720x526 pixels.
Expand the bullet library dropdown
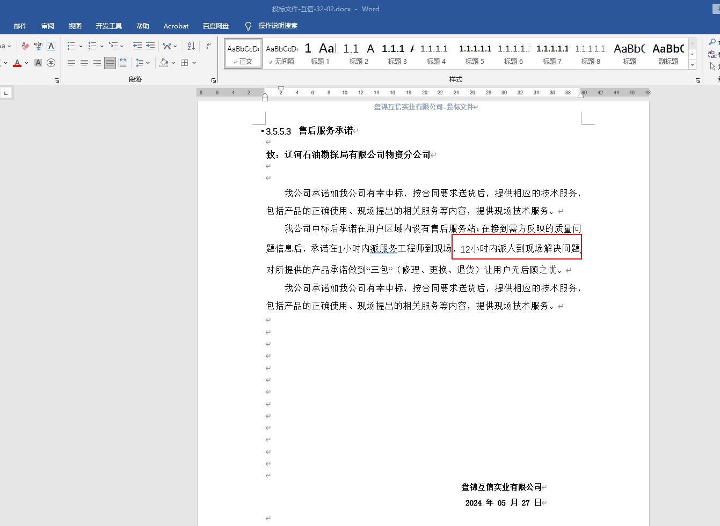pos(81,46)
